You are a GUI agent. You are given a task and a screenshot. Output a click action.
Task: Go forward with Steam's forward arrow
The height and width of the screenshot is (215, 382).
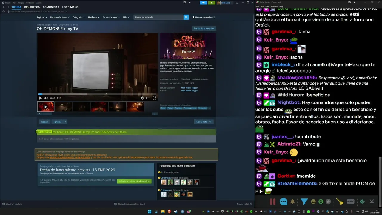click(x=8, y=7)
